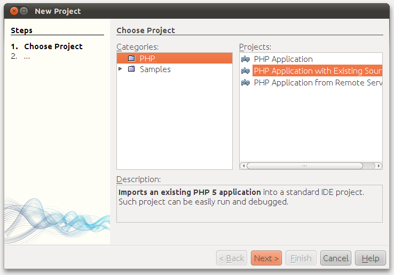The width and height of the screenshot is (394, 275).
Task: Click the PHP category folder icon
Action: coord(131,58)
